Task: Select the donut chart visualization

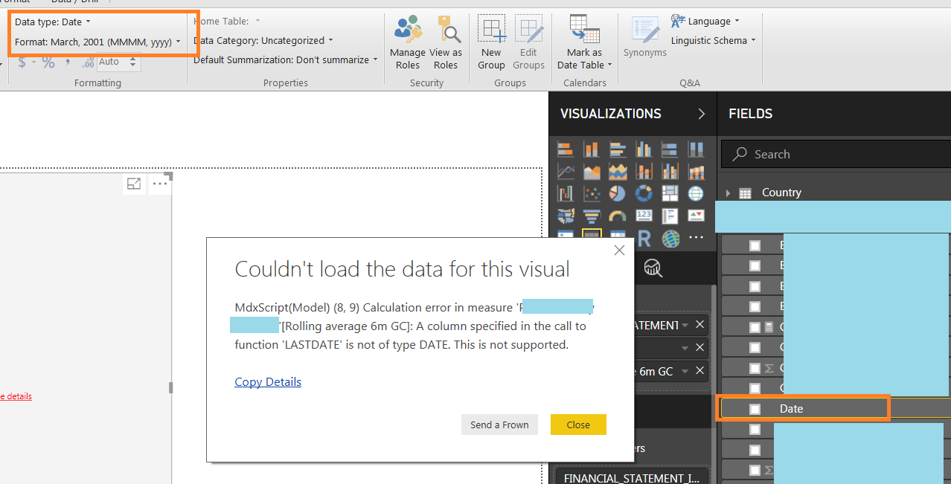Action: pos(644,194)
